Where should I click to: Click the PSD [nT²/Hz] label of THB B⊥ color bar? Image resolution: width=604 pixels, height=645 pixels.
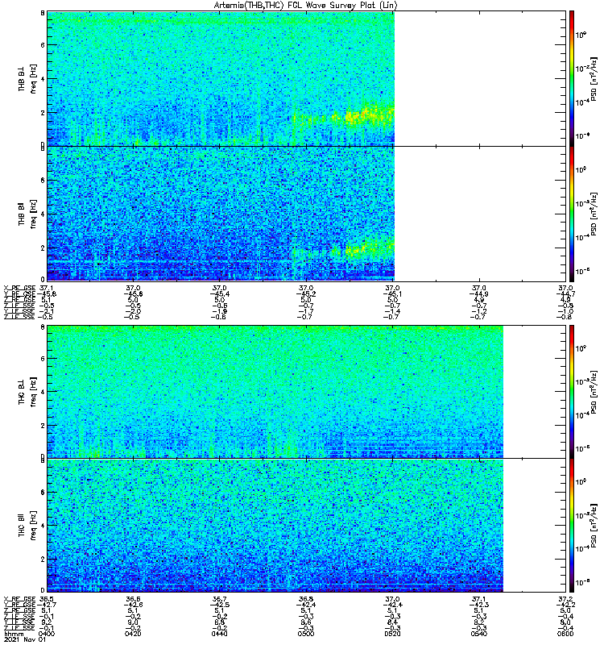coord(594,78)
